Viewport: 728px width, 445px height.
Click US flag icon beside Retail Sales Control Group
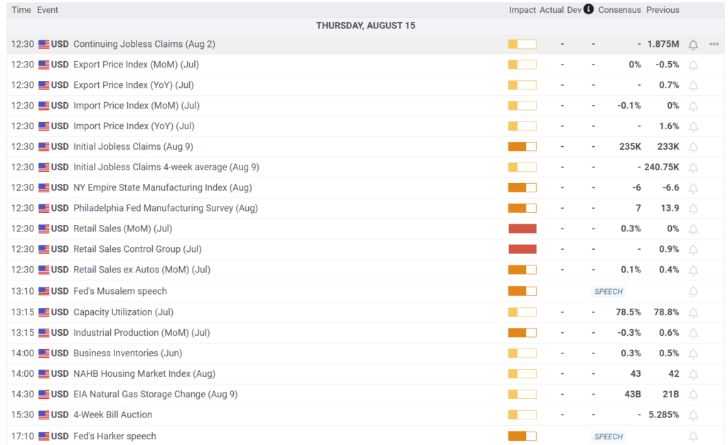(x=44, y=250)
